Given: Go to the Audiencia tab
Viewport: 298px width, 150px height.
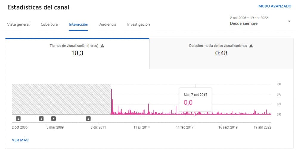Looking at the screenshot, I should [x=108, y=24].
